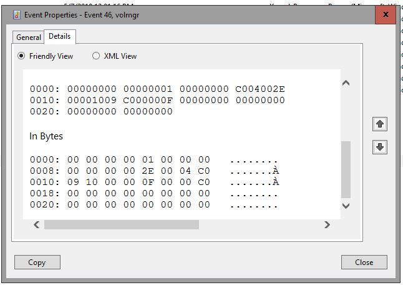Click the Close button
The width and height of the screenshot is (403, 285).
(364, 262)
